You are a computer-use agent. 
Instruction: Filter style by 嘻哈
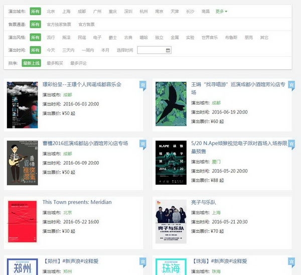pos(143,37)
